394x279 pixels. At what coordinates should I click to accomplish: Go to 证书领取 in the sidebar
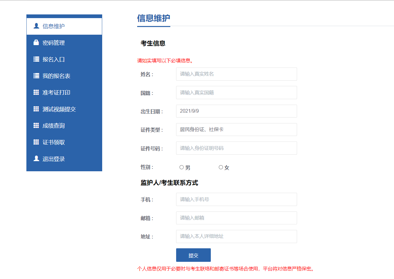click(64, 142)
